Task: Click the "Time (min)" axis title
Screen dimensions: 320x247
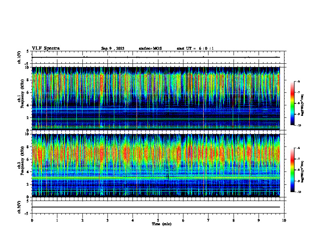Action: tap(162, 224)
